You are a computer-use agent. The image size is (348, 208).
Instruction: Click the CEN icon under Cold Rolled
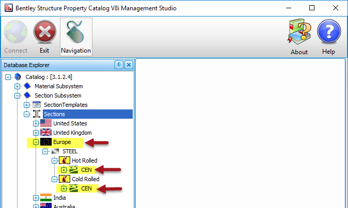tap(73, 188)
